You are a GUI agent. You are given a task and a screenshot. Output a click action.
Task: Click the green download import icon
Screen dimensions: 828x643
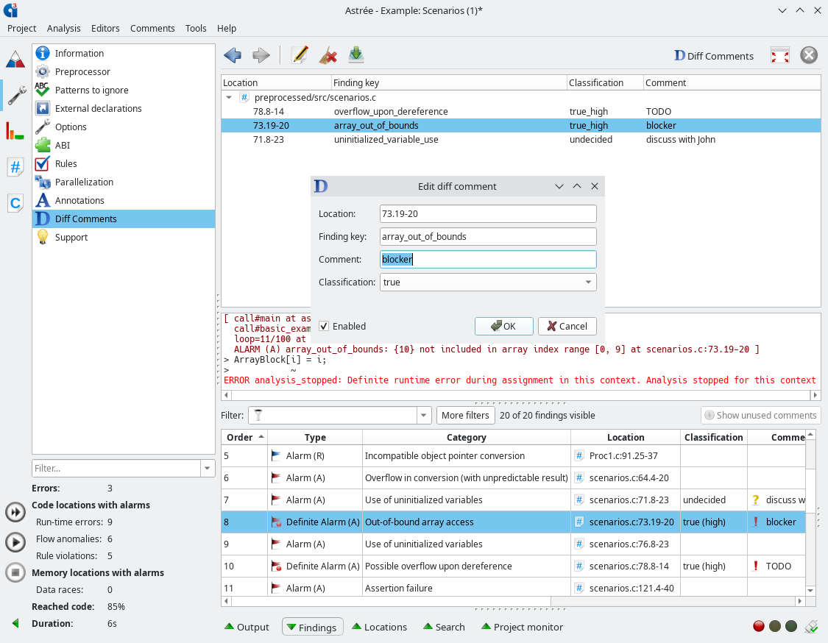pyautogui.click(x=356, y=55)
